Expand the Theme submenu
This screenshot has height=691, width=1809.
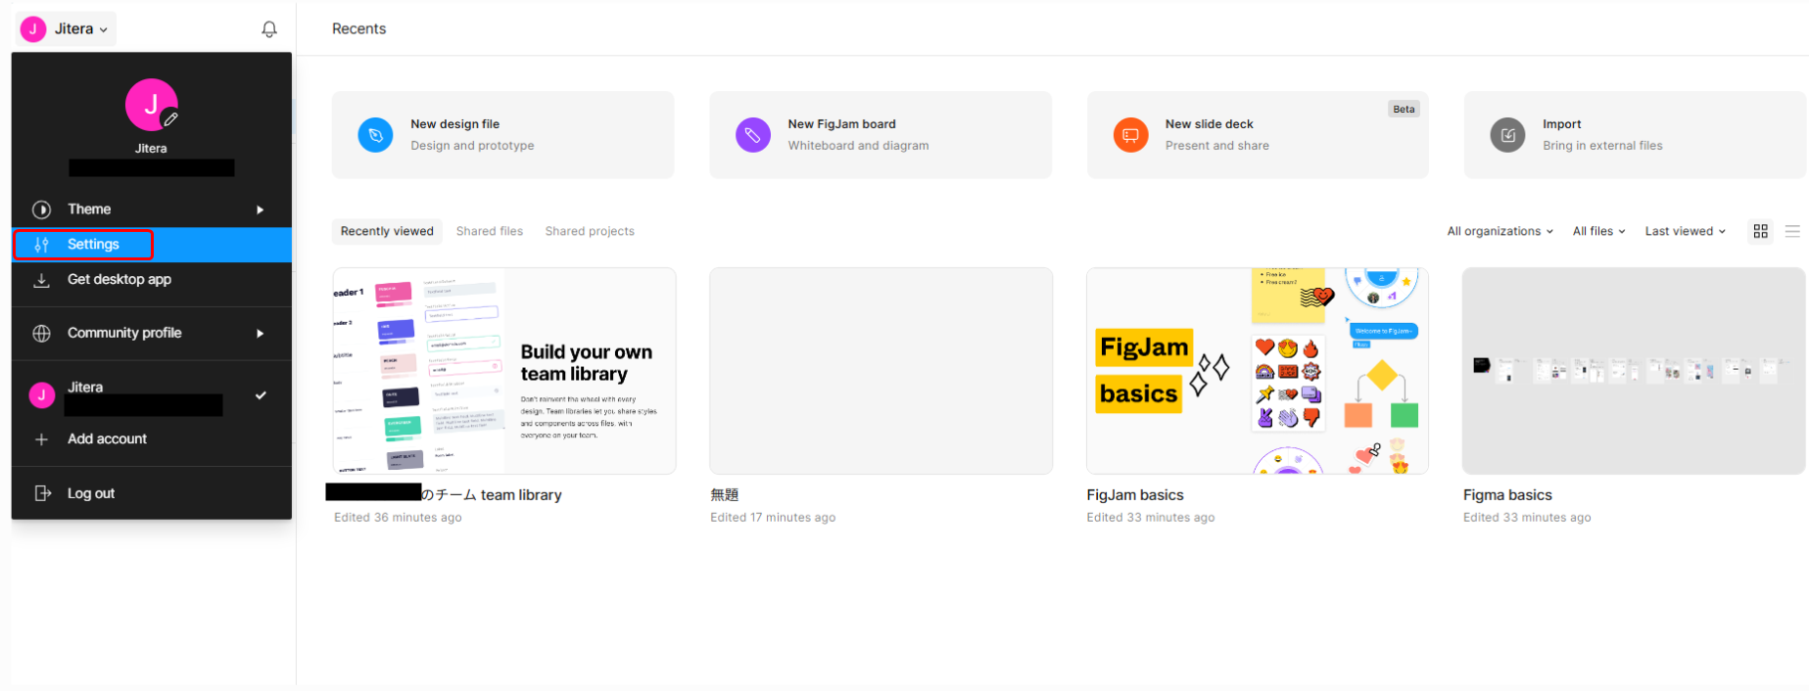pos(151,209)
